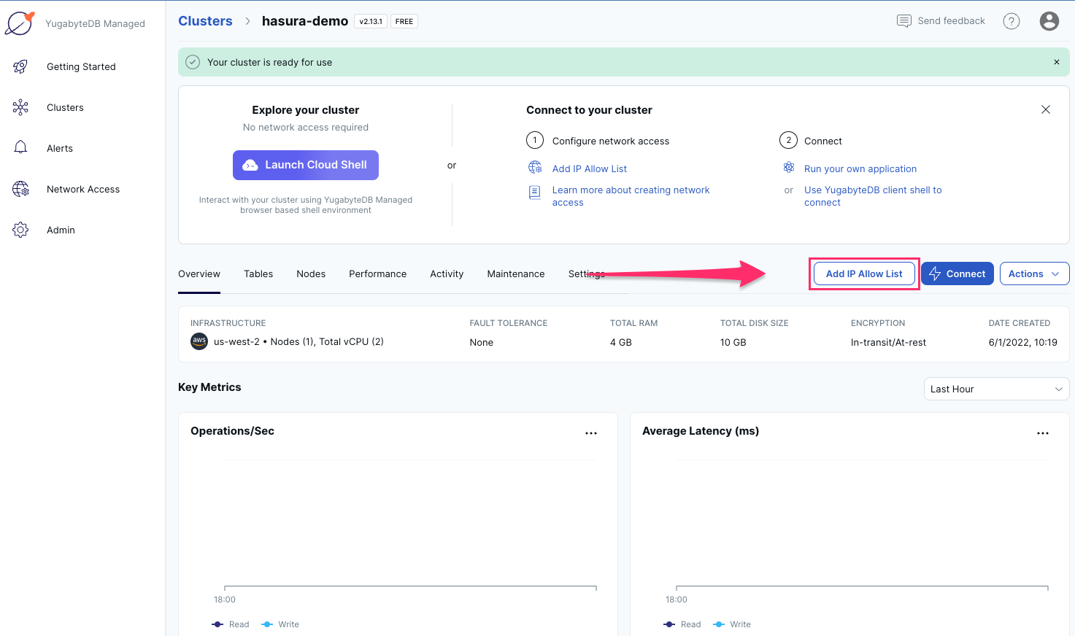1075x636 pixels.
Task: Click the Getting Started rocket icon
Action: point(21,66)
